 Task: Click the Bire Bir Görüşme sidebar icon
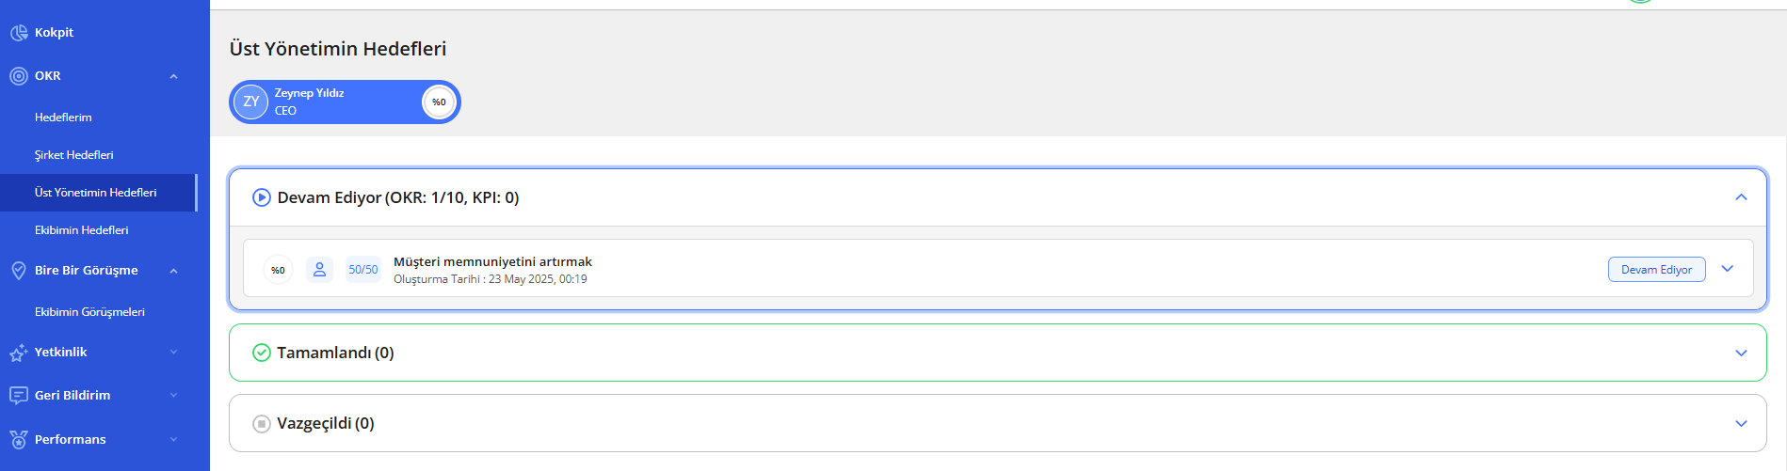[x=18, y=271]
